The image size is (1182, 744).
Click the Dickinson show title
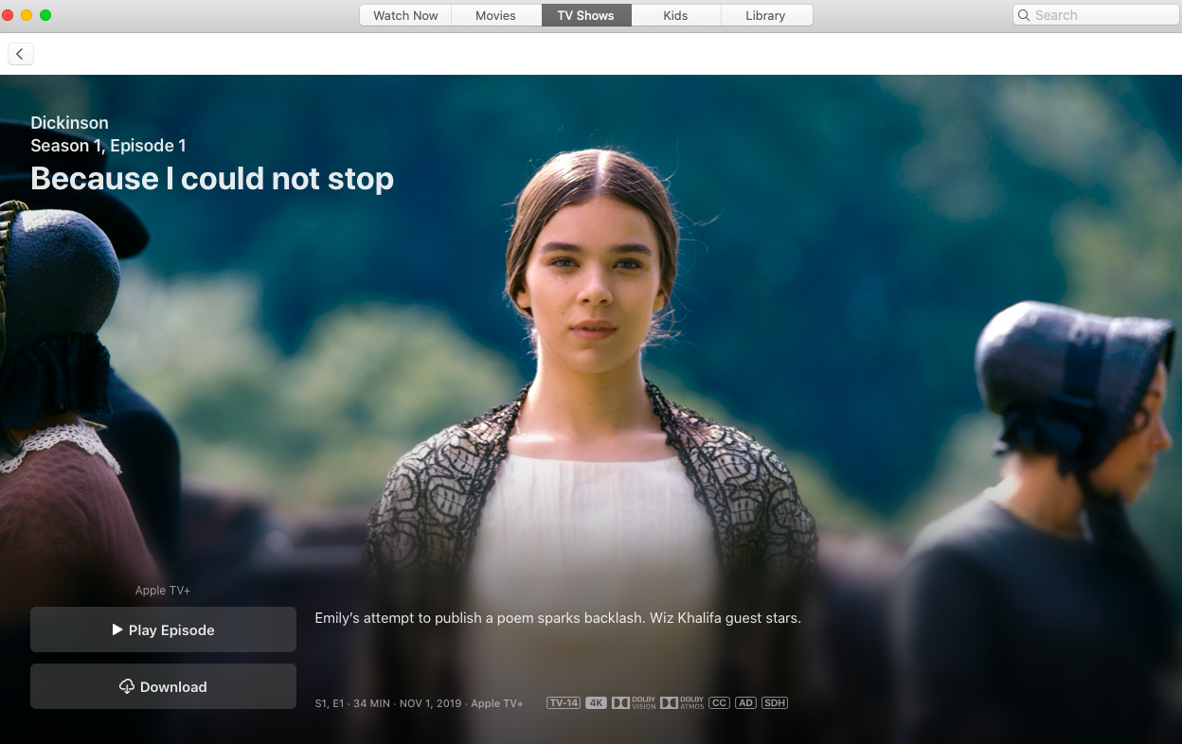tap(69, 122)
